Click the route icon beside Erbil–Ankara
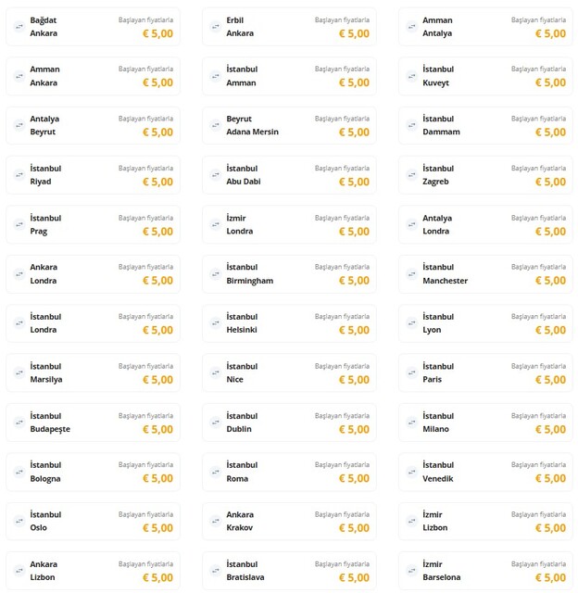This screenshot has height=593, width=578. (x=216, y=27)
